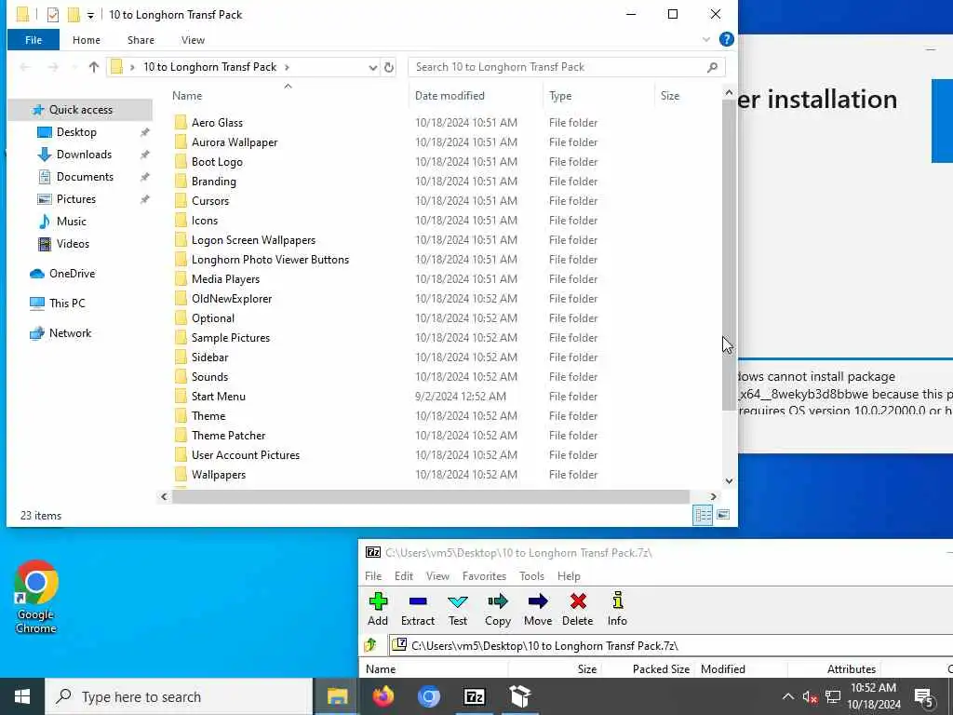The height and width of the screenshot is (715, 953).
Task: Open 7-Zip from the taskbar
Action: click(x=474, y=696)
